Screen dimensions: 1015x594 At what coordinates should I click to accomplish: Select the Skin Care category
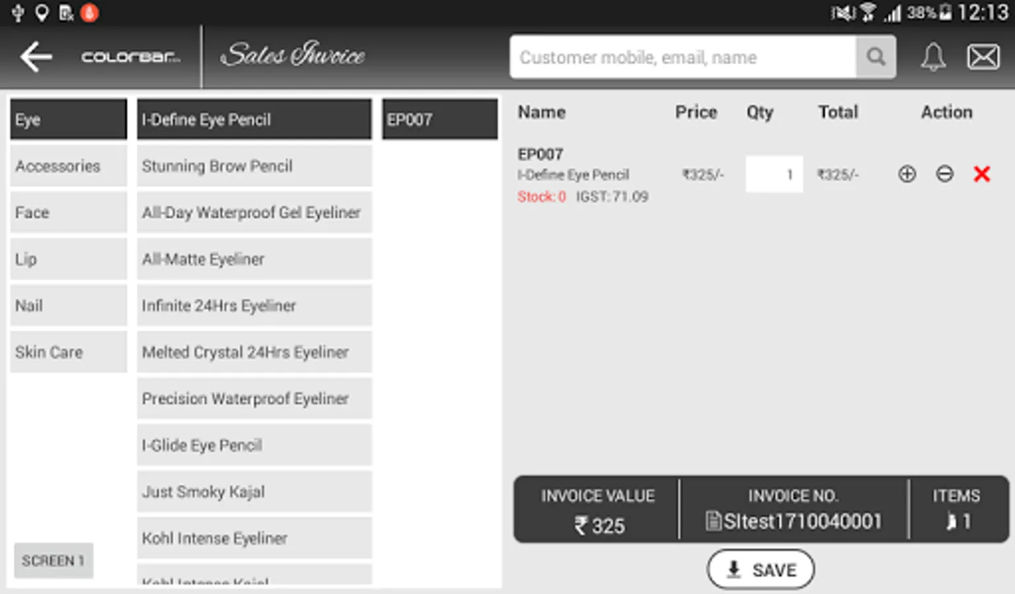[69, 352]
